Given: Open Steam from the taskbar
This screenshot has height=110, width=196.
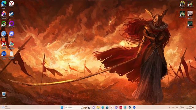Looking at the screenshot, I should (130, 108).
